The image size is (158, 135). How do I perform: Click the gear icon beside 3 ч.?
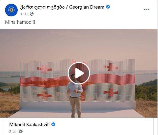21,131
